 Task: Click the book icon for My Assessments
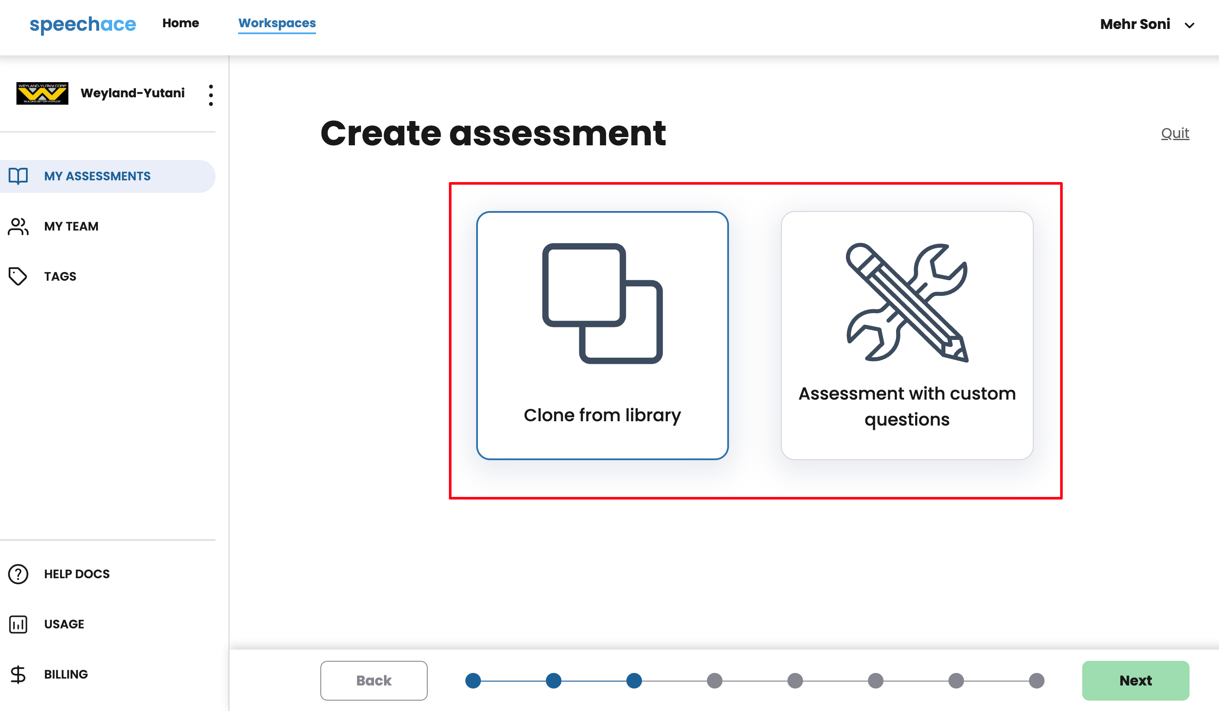(18, 176)
